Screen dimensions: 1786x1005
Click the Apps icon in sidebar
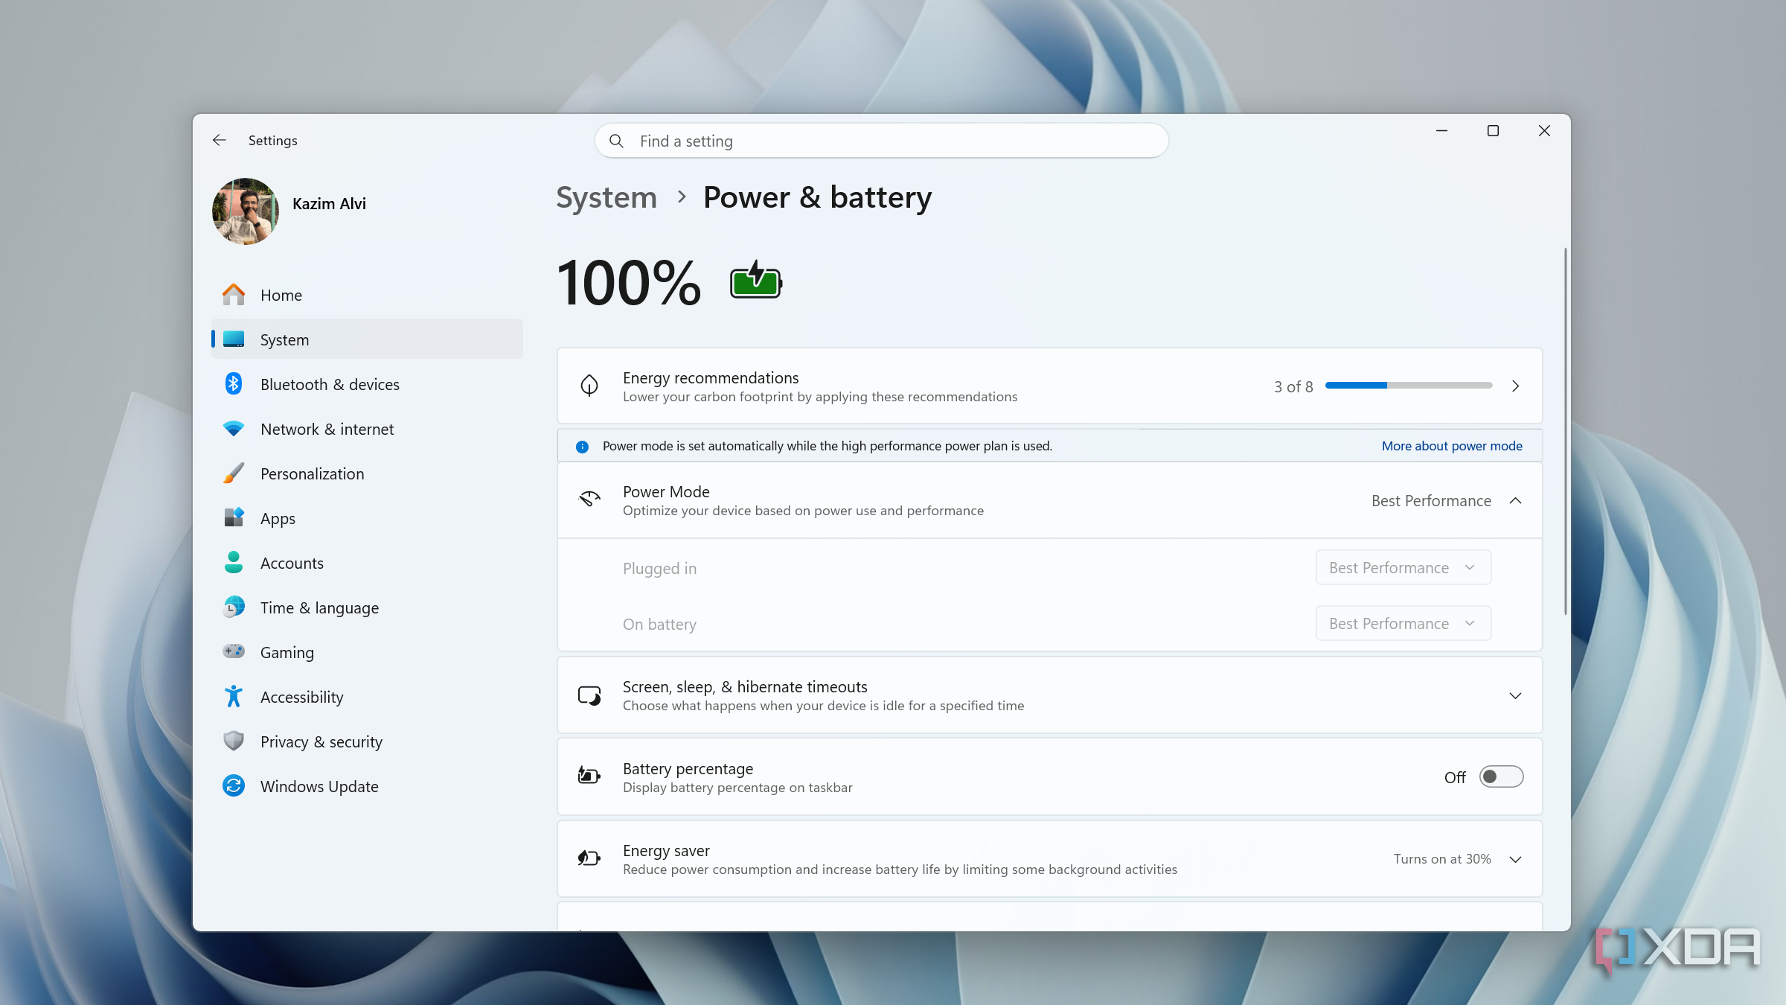point(234,517)
